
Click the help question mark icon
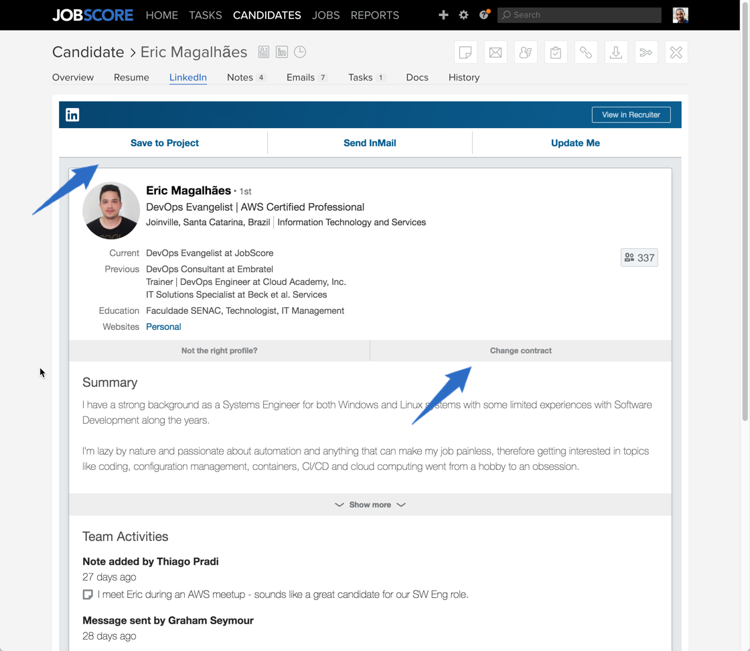click(484, 15)
